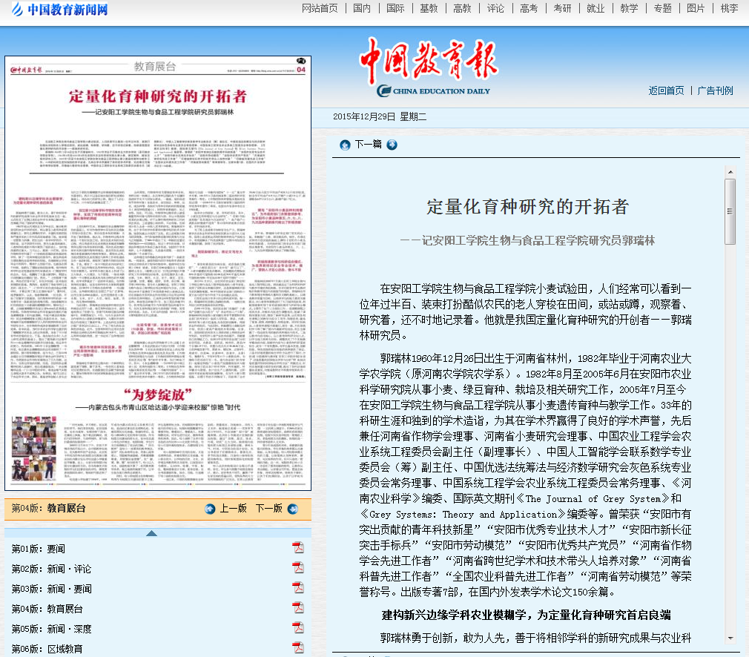Open 第06版 区域教育 page link

point(47,648)
